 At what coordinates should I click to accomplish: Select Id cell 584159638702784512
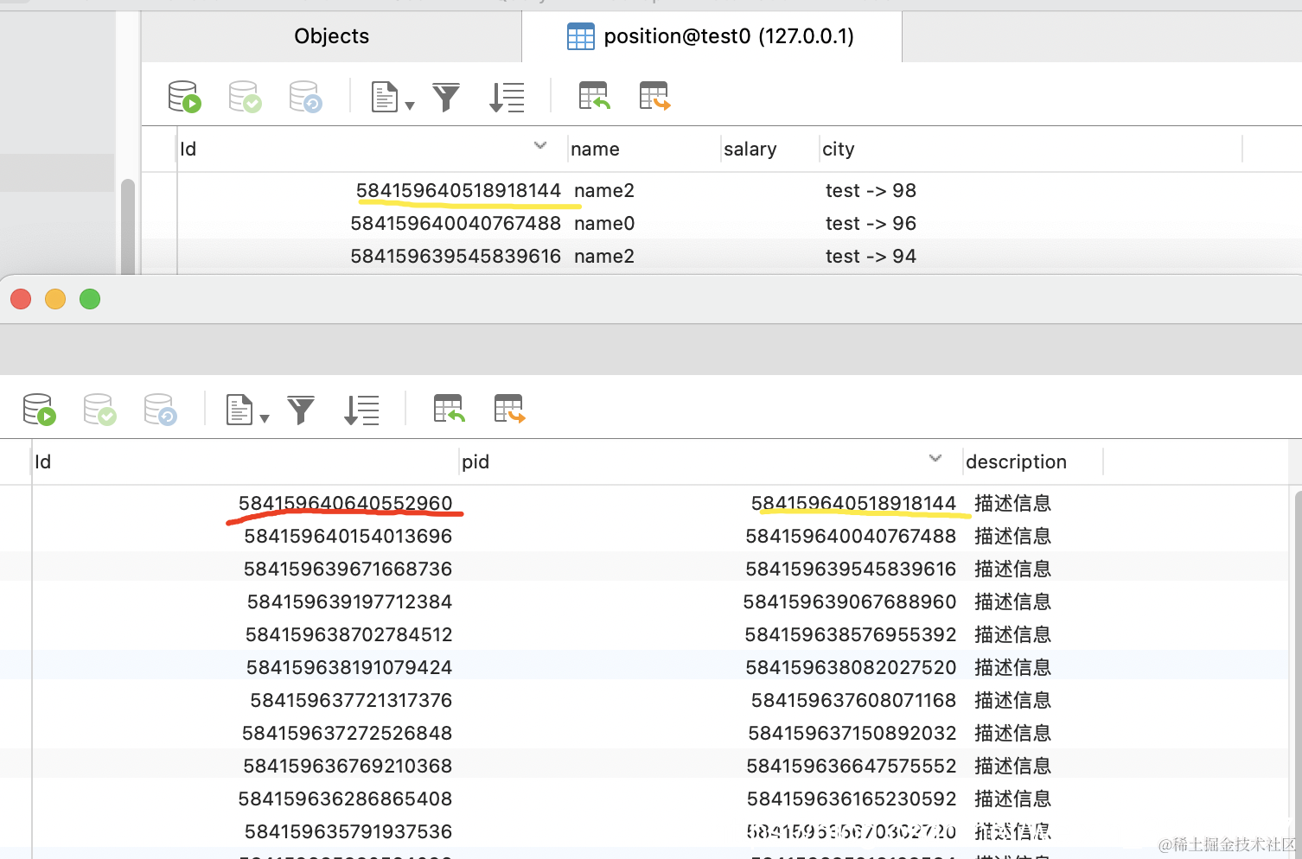[x=348, y=634]
